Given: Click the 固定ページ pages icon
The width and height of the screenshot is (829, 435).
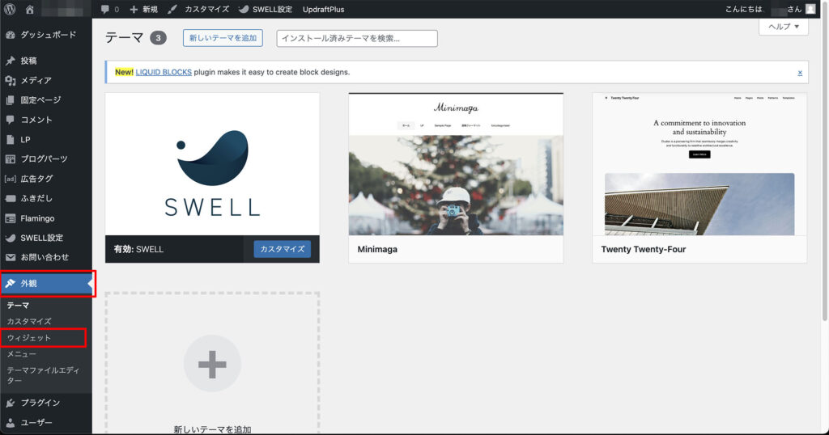Looking at the screenshot, I should [10, 99].
